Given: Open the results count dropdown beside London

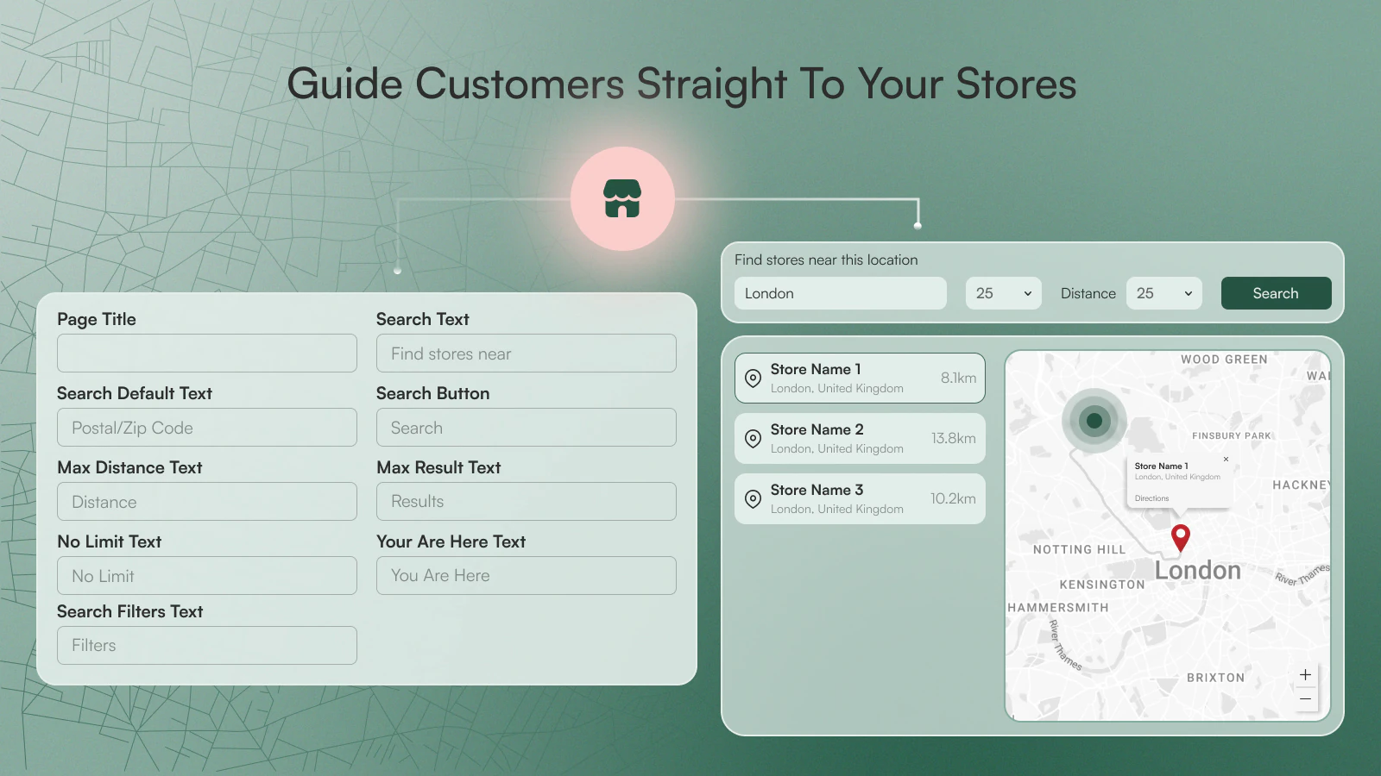Looking at the screenshot, I should tap(1003, 293).
